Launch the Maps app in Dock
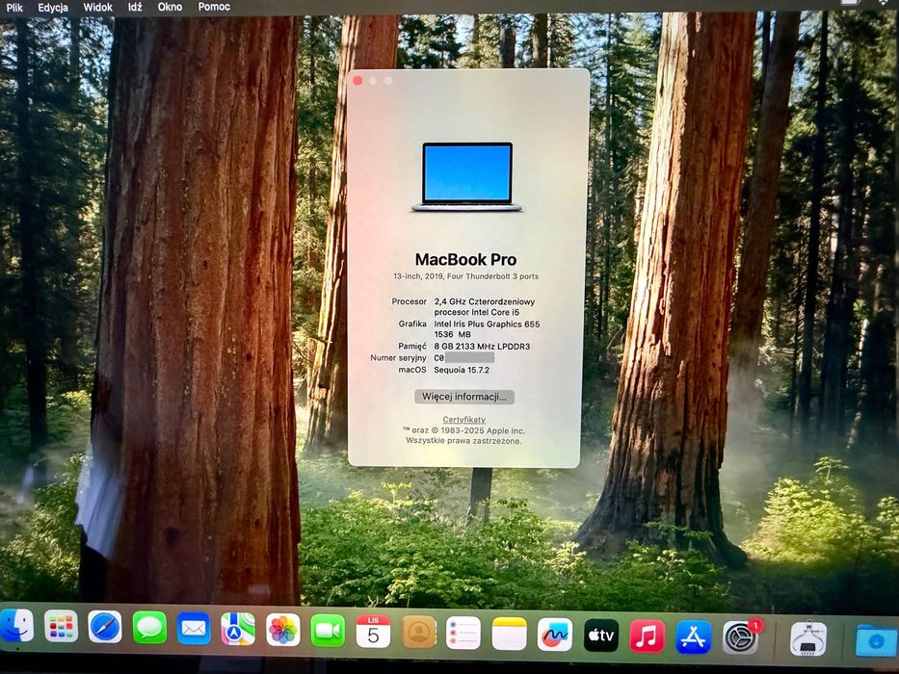This screenshot has height=674, width=899. tap(238, 629)
